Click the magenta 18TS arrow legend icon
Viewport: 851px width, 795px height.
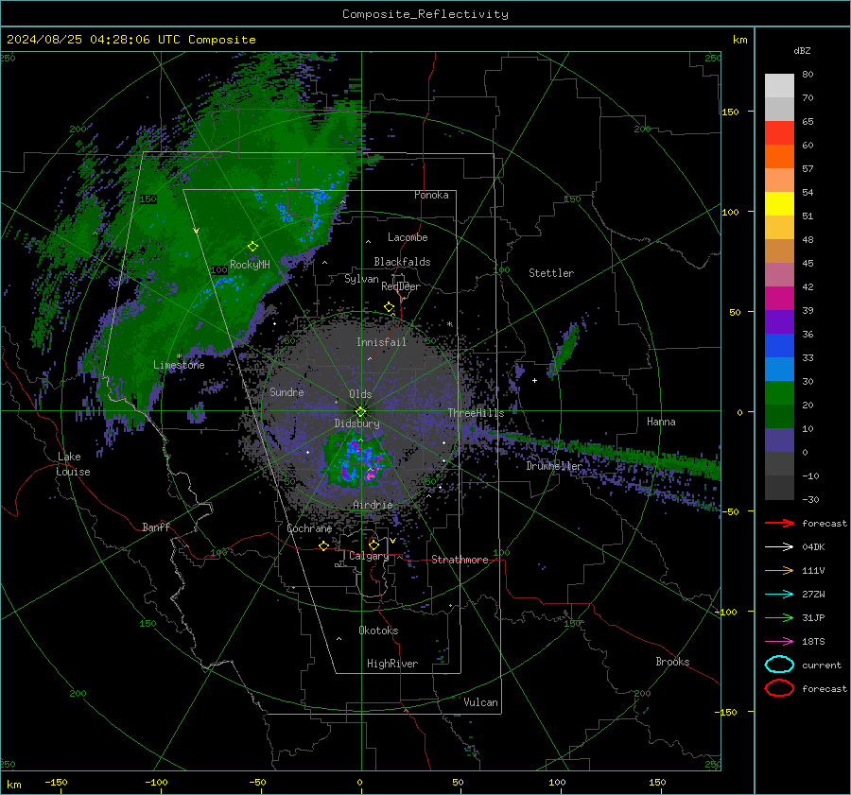(x=779, y=642)
